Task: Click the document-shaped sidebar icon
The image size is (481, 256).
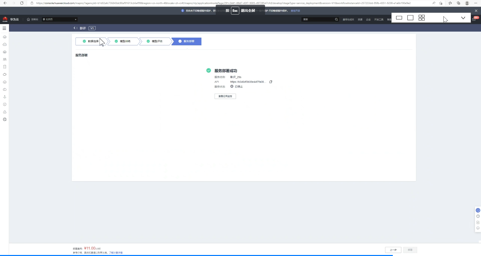Action: pyautogui.click(x=5, y=67)
